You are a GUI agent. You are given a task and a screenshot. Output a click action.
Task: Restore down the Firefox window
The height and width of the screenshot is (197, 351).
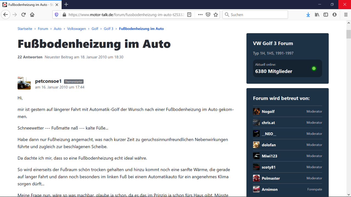point(332,4)
